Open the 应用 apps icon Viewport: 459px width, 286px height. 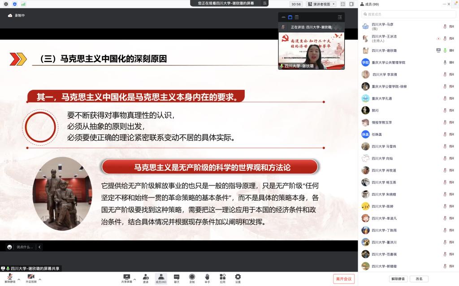point(222,278)
